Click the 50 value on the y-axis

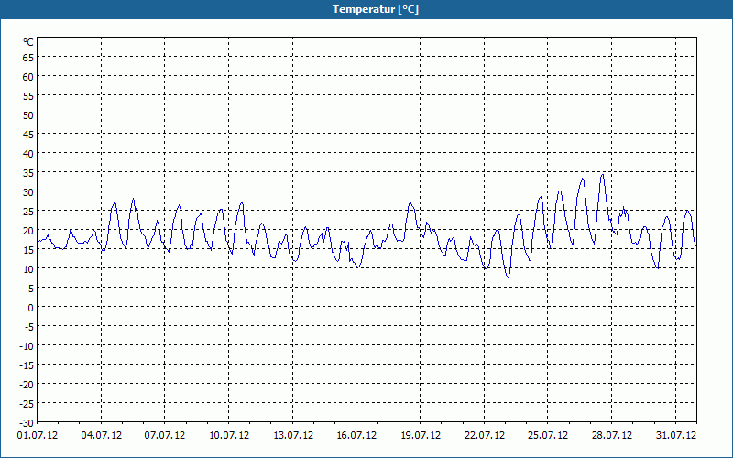click(x=28, y=115)
